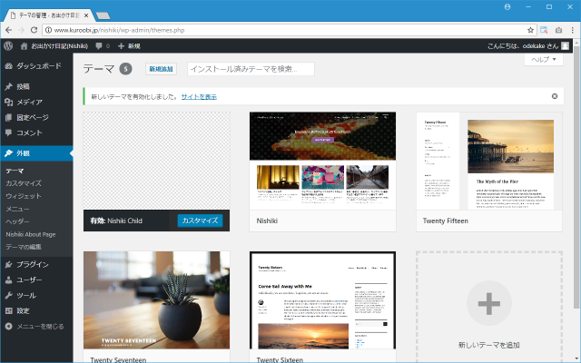Click the camera extension icon in the toolbar
The image size is (581, 363).
click(x=558, y=30)
